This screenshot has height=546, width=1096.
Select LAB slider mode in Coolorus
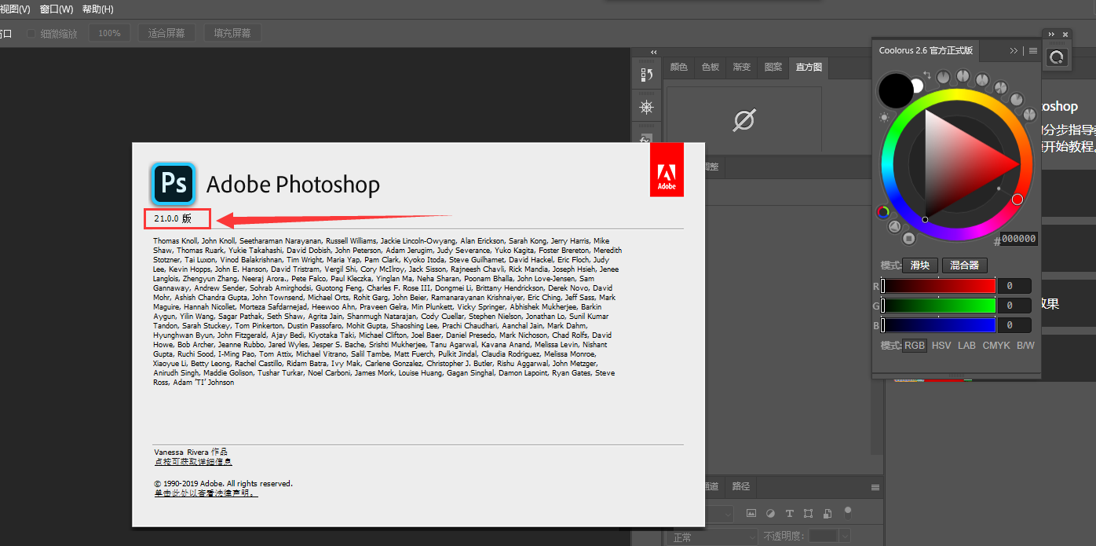click(x=966, y=346)
